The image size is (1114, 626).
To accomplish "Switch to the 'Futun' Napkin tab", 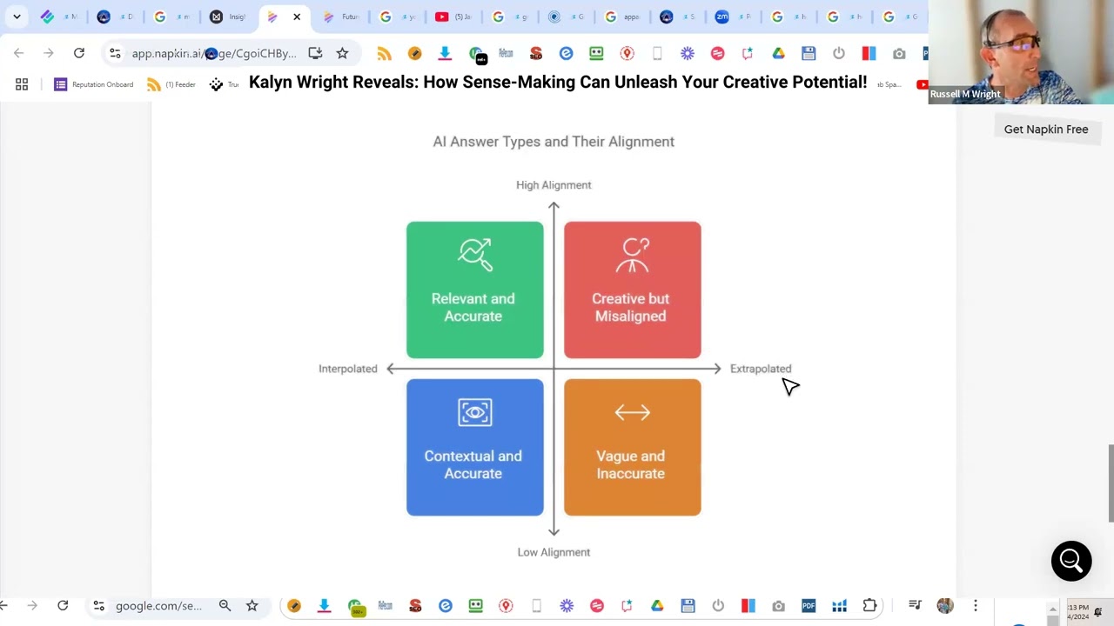I will coord(341,17).
